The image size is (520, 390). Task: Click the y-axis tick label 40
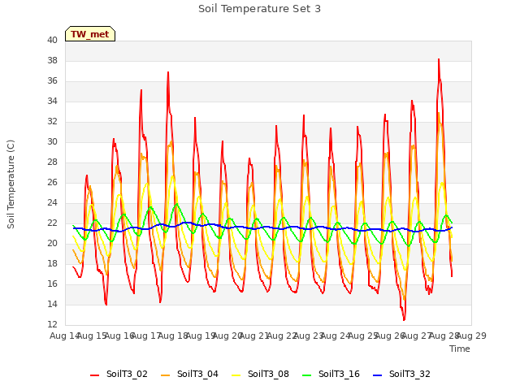pyautogui.click(x=52, y=40)
